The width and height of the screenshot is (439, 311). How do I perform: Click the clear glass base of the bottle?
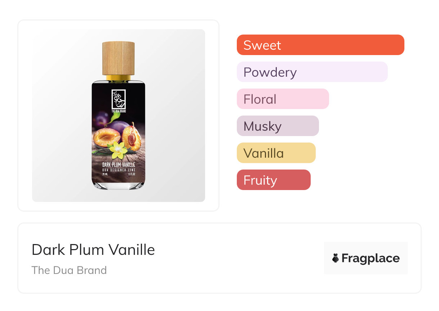(118, 185)
